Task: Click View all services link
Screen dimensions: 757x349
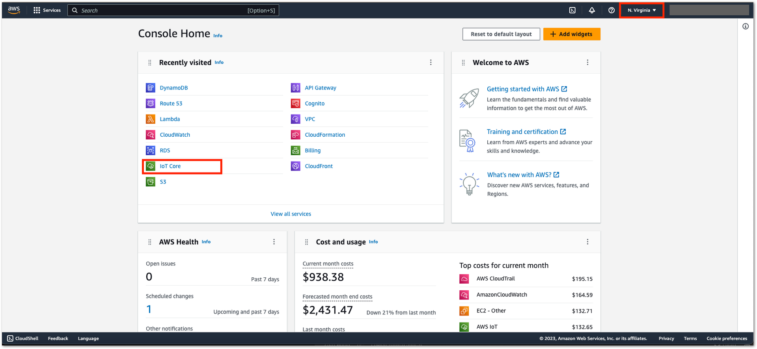Action: click(x=291, y=214)
